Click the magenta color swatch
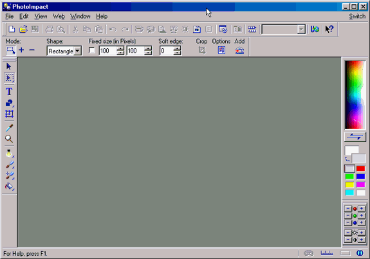Image resolution: width=370 pixels, height=259 pixels. 360,184
